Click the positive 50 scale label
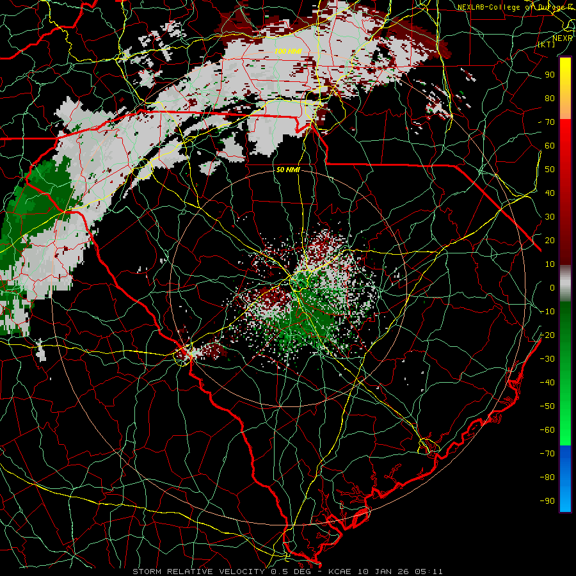This screenshot has height=576, width=576. point(550,170)
